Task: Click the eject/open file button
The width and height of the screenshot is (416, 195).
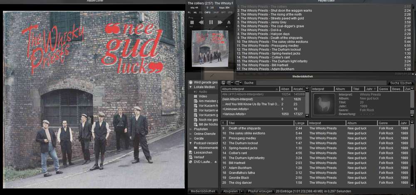Action: pos(228,22)
